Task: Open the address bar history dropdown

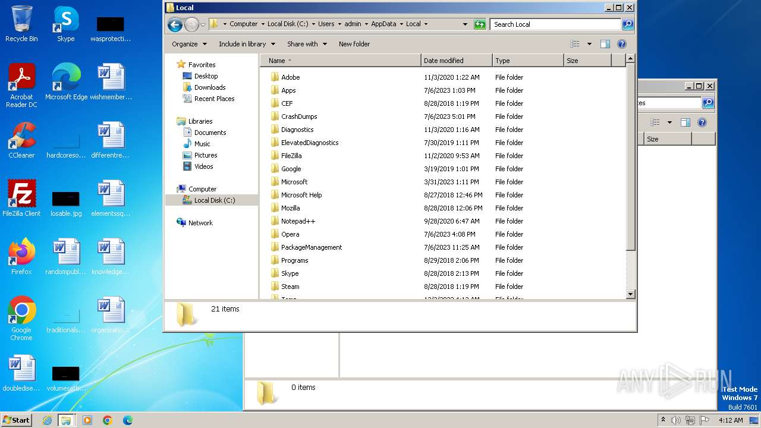Action: click(x=465, y=24)
